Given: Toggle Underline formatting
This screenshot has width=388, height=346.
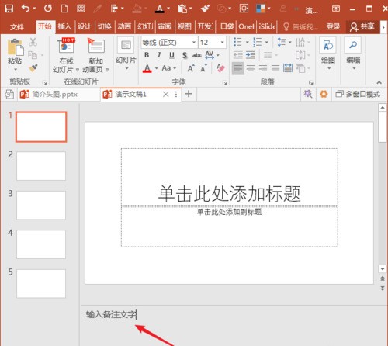Looking at the screenshot, I should [171, 55].
